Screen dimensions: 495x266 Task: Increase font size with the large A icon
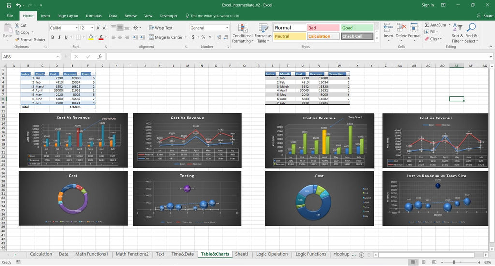click(98, 28)
